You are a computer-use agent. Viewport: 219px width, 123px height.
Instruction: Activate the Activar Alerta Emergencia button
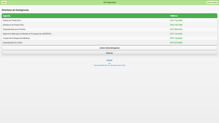109,48
